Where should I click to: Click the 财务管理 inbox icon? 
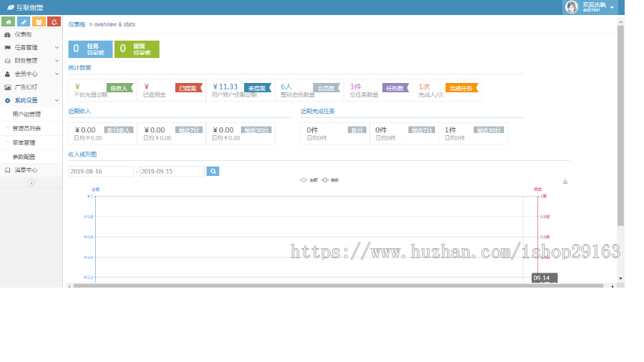click(7, 61)
